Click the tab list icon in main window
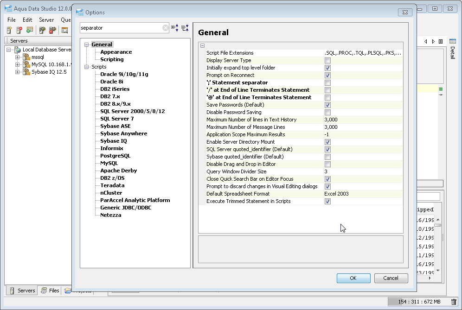The height and width of the screenshot is (310, 462). 441,42
